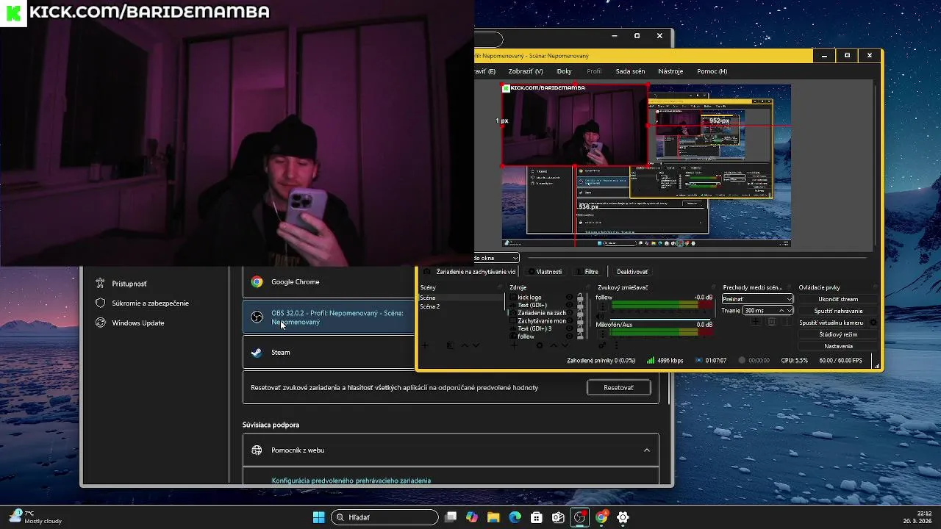The width and height of the screenshot is (941, 529).
Task: Open OBS Studio from taskbar
Action: tap(580, 517)
